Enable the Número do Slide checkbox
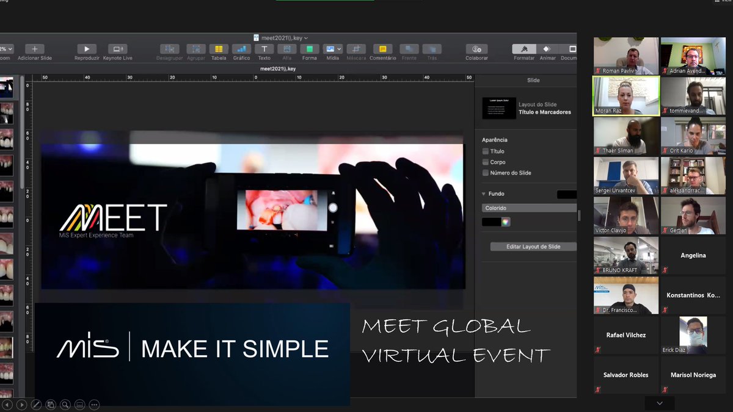 (x=485, y=173)
